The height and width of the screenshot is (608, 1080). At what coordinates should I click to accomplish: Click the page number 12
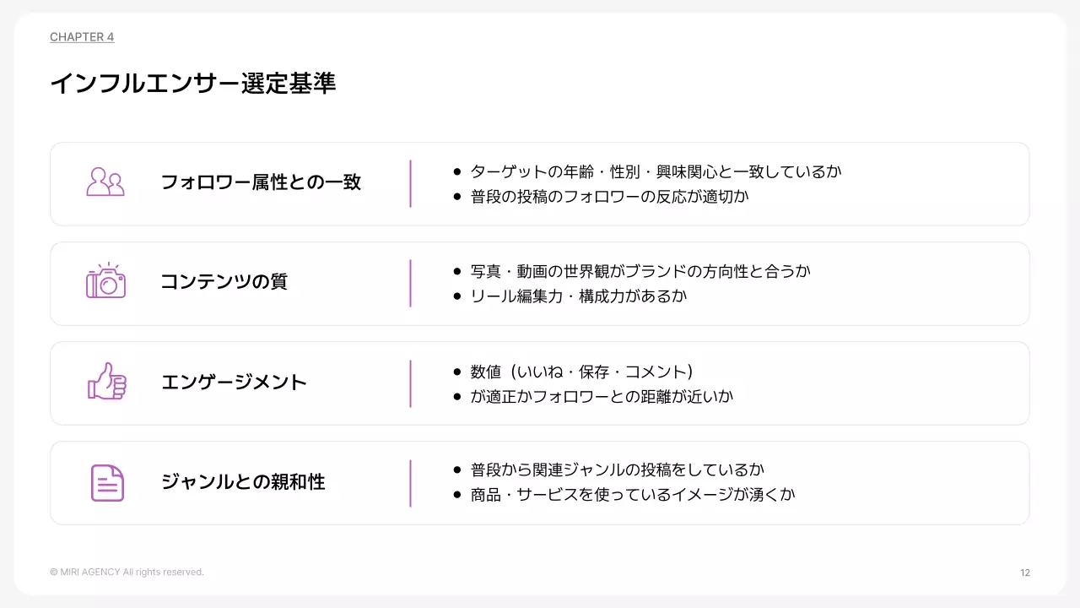tap(1025, 573)
